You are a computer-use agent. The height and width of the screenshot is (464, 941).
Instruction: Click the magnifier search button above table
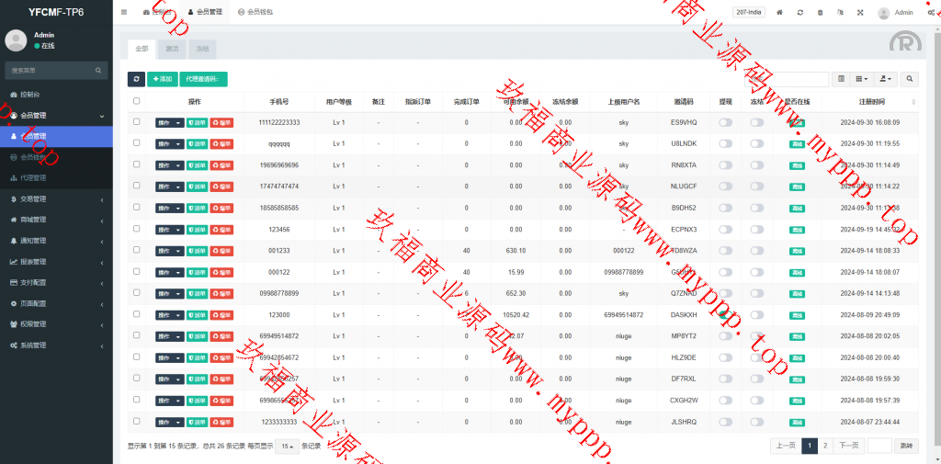909,80
